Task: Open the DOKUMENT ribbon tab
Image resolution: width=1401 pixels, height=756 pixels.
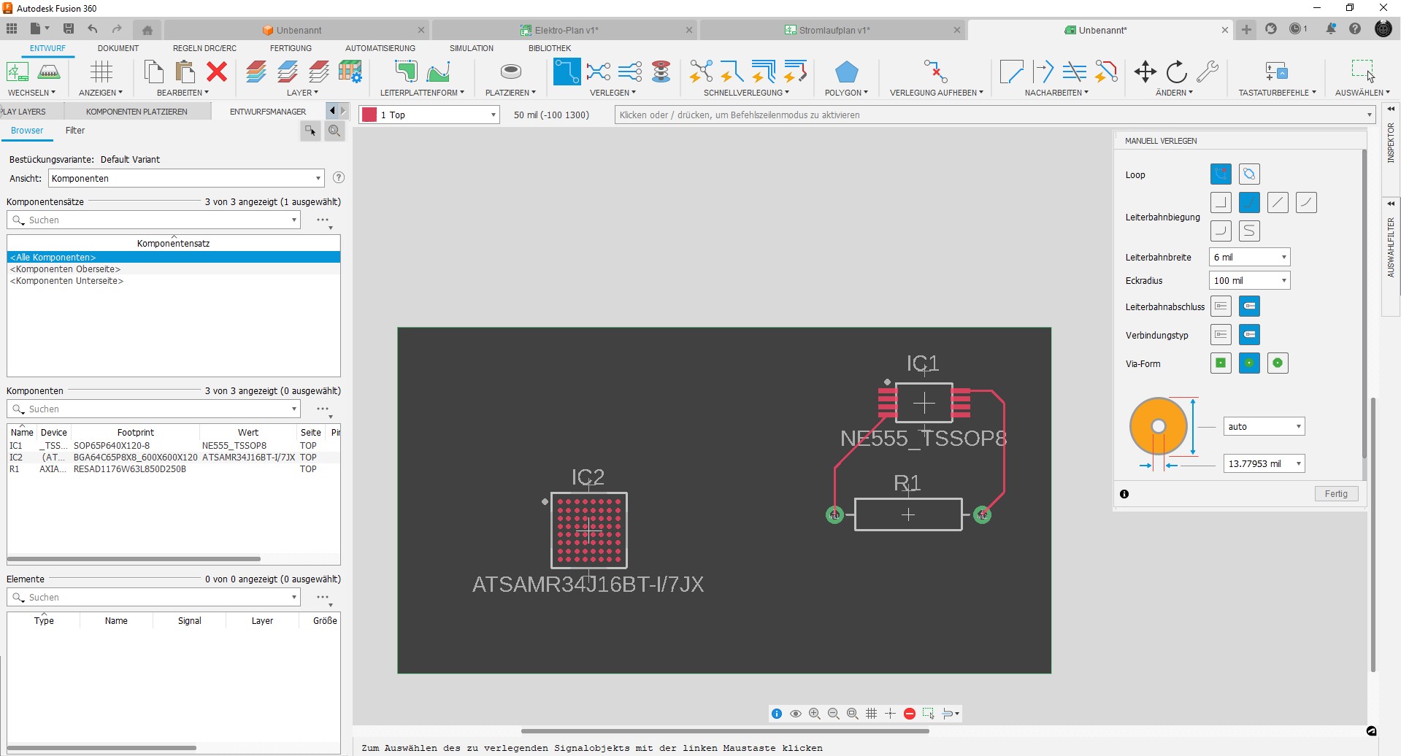Action: [x=118, y=48]
